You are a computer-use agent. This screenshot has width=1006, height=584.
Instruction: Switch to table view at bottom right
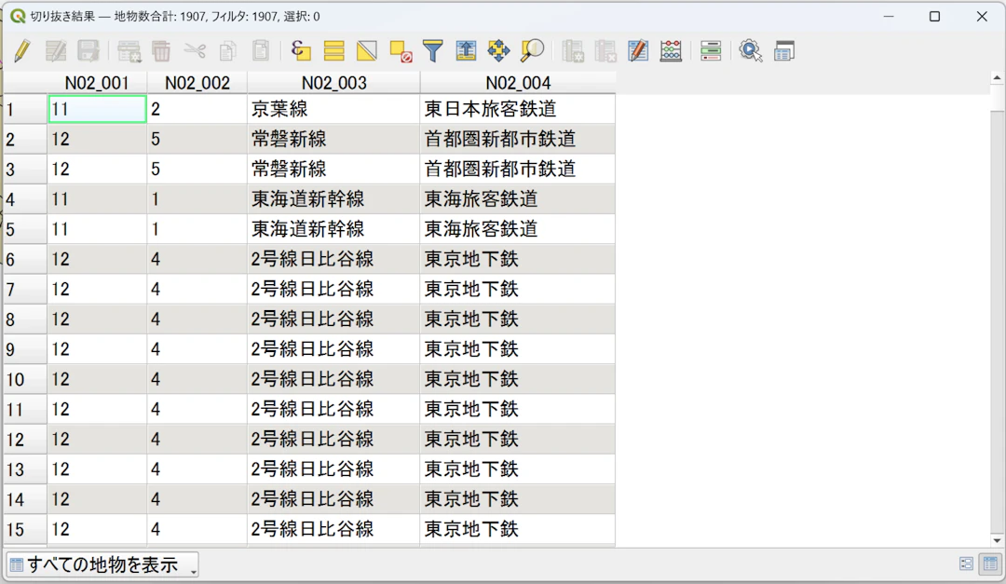click(990, 564)
